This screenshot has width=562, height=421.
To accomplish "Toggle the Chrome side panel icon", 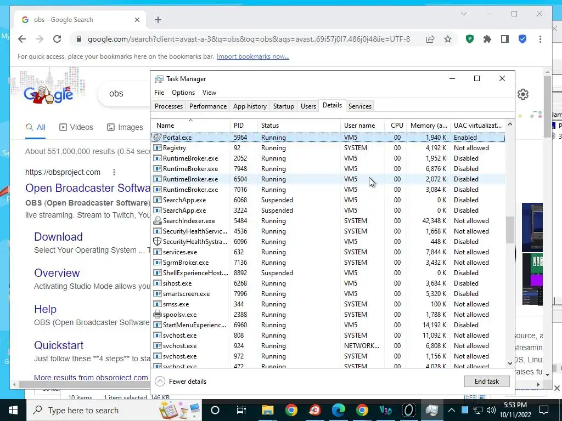I will pyautogui.click(x=505, y=39).
